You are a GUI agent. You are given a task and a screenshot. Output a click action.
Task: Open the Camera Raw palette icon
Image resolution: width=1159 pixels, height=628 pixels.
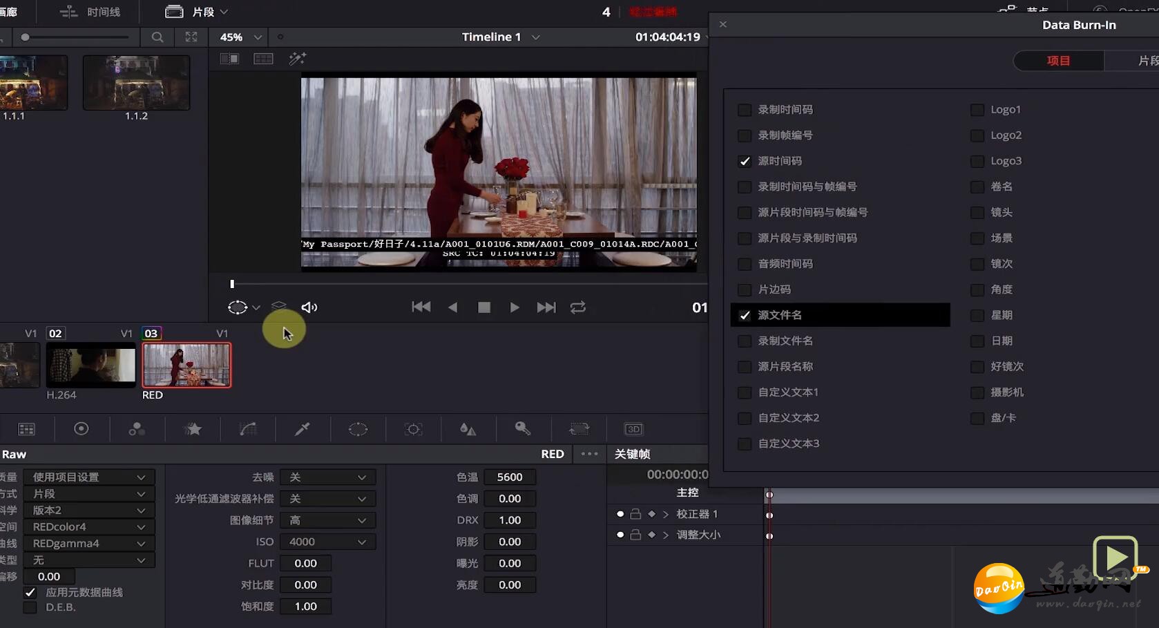tap(26, 429)
